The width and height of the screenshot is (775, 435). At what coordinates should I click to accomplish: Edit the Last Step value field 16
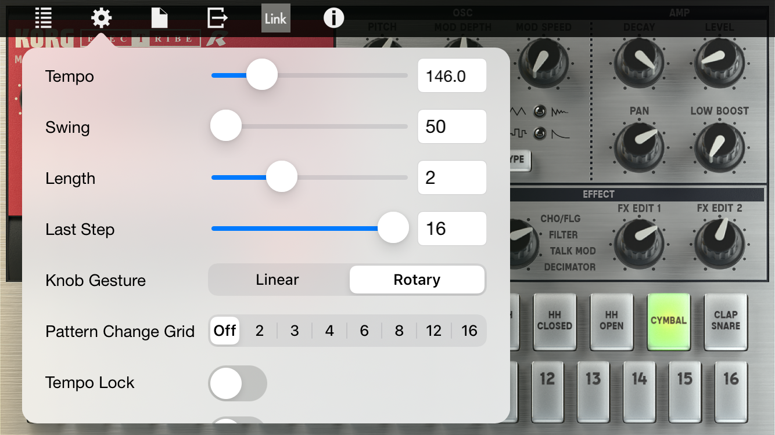click(x=452, y=229)
